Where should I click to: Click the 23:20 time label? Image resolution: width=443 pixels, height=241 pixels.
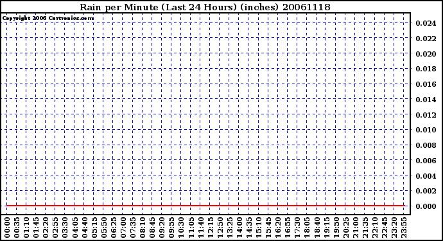click(394, 228)
